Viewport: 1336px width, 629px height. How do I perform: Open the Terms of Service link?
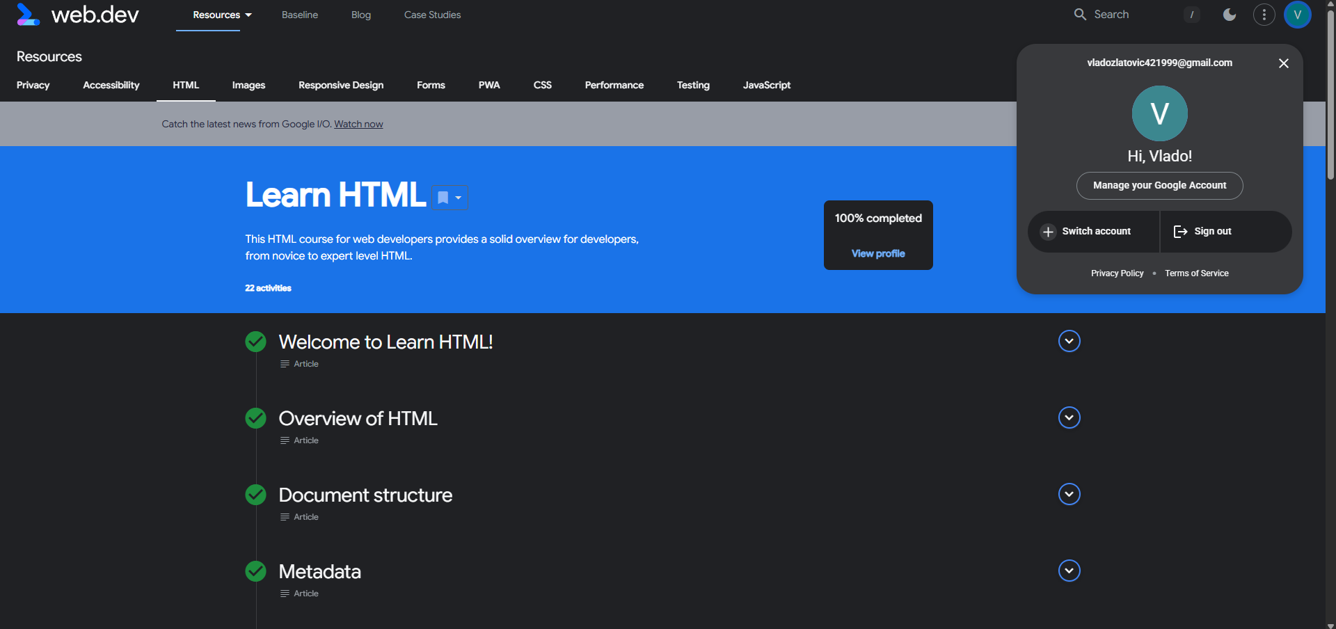click(x=1197, y=273)
